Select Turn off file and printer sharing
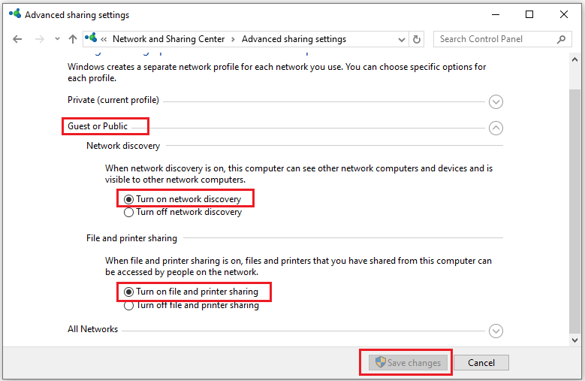The width and height of the screenshot is (585, 381). pyautogui.click(x=129, y=305)
